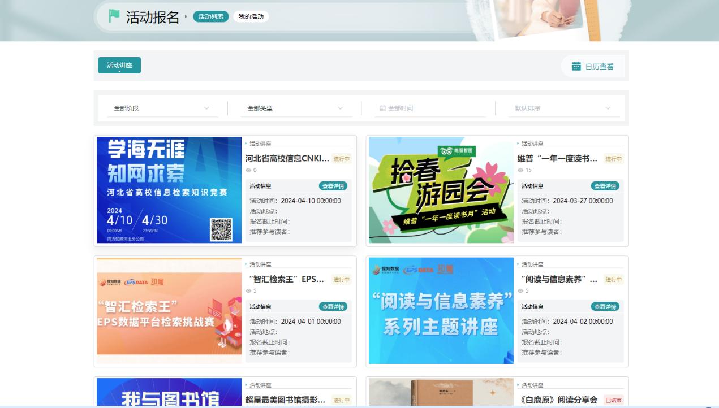
Task: Click 查看详情 on the 维普一年一度读书 card
Action: click(x=605, y=186)
